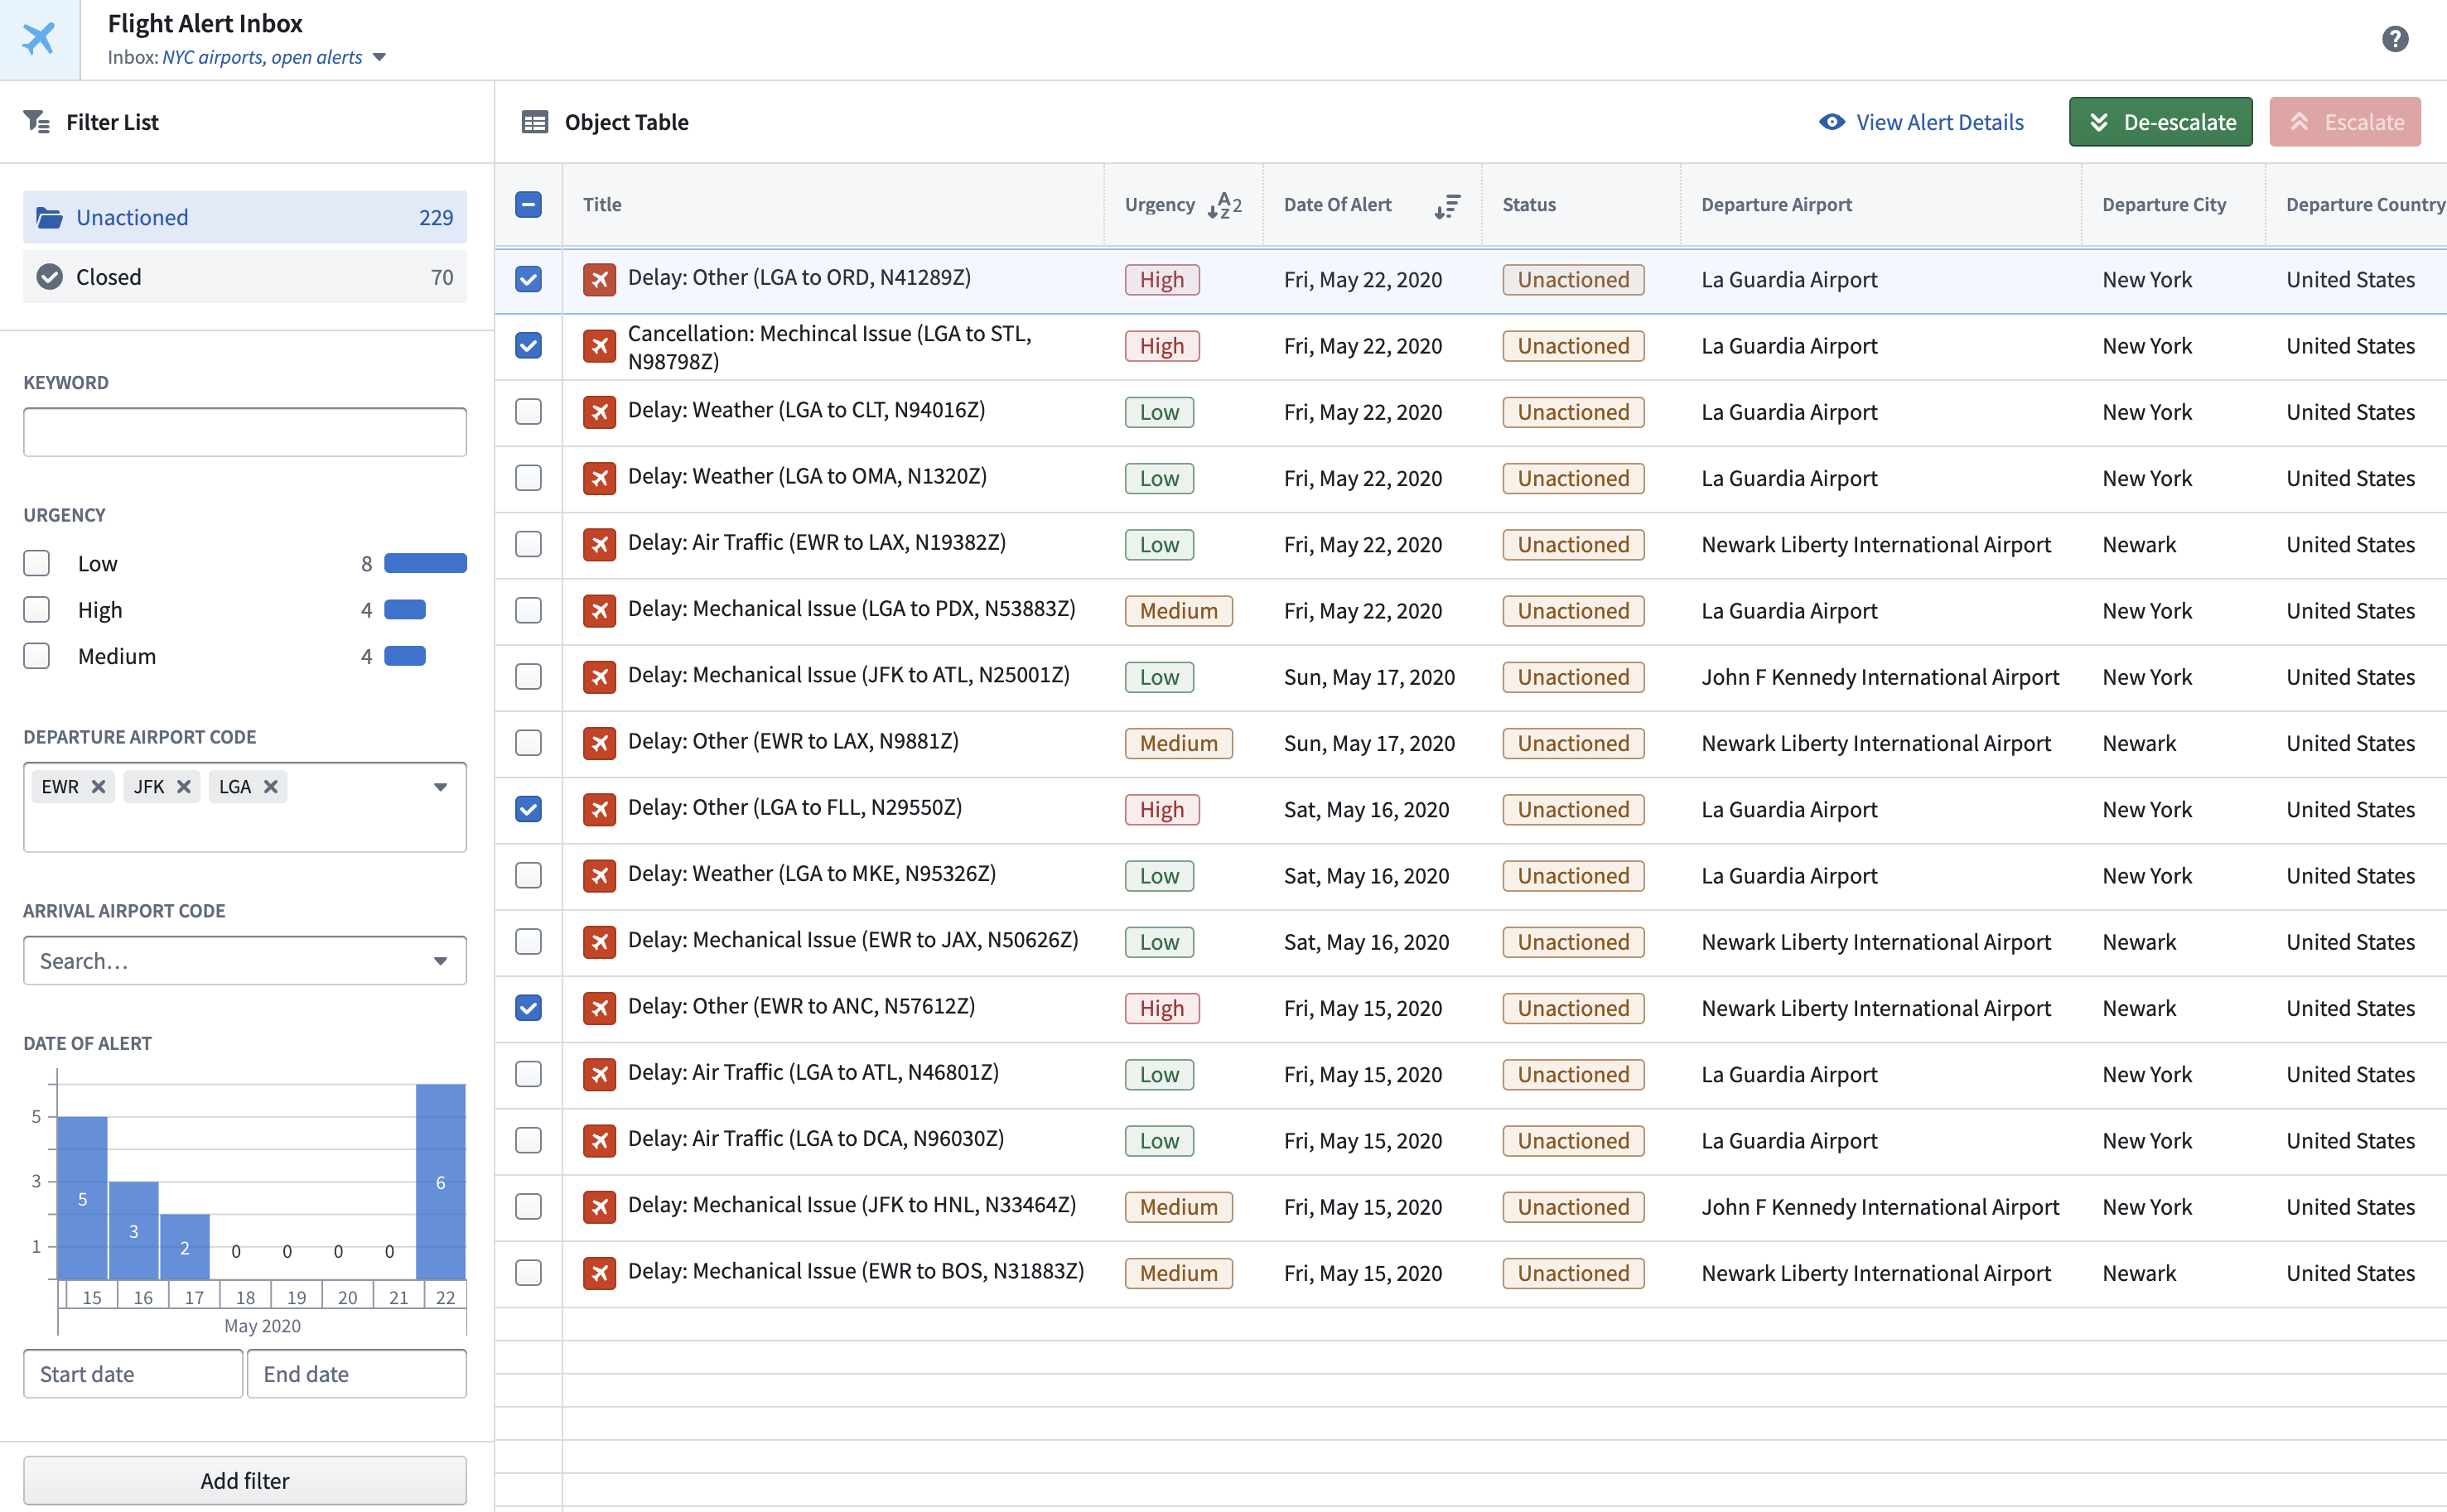Enable the Low urgency filter checkbox
2447x1512 pixels.
coord(37,563)
